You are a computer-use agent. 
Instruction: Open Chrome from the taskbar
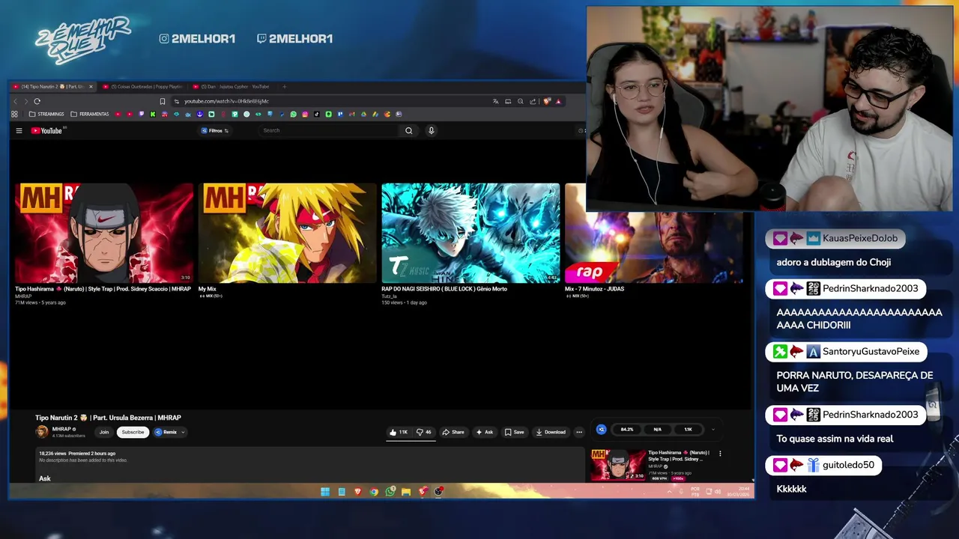[374, 492]
